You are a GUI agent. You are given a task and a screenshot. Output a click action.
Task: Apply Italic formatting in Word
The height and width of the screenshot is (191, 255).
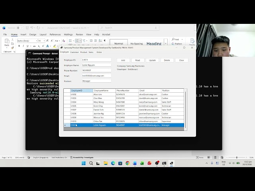(x=23, y=46)
